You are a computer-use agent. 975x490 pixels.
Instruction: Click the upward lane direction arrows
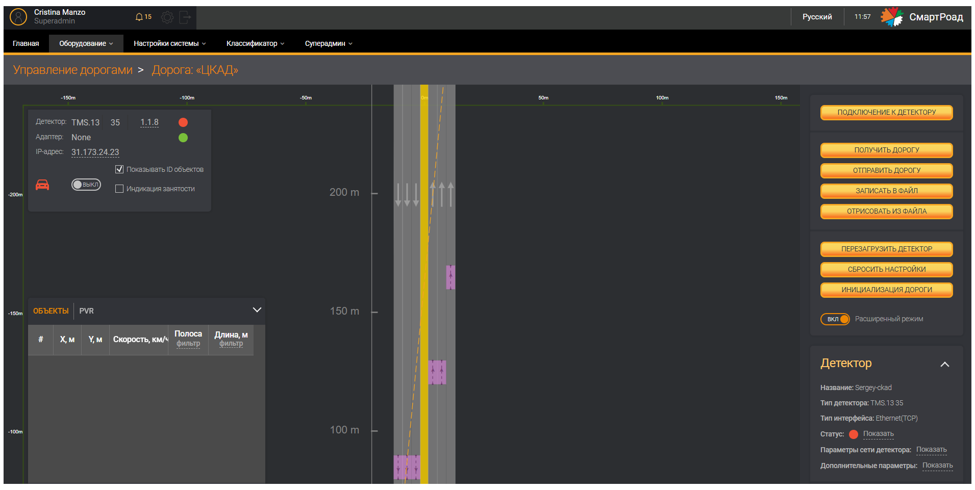[442, 194]
